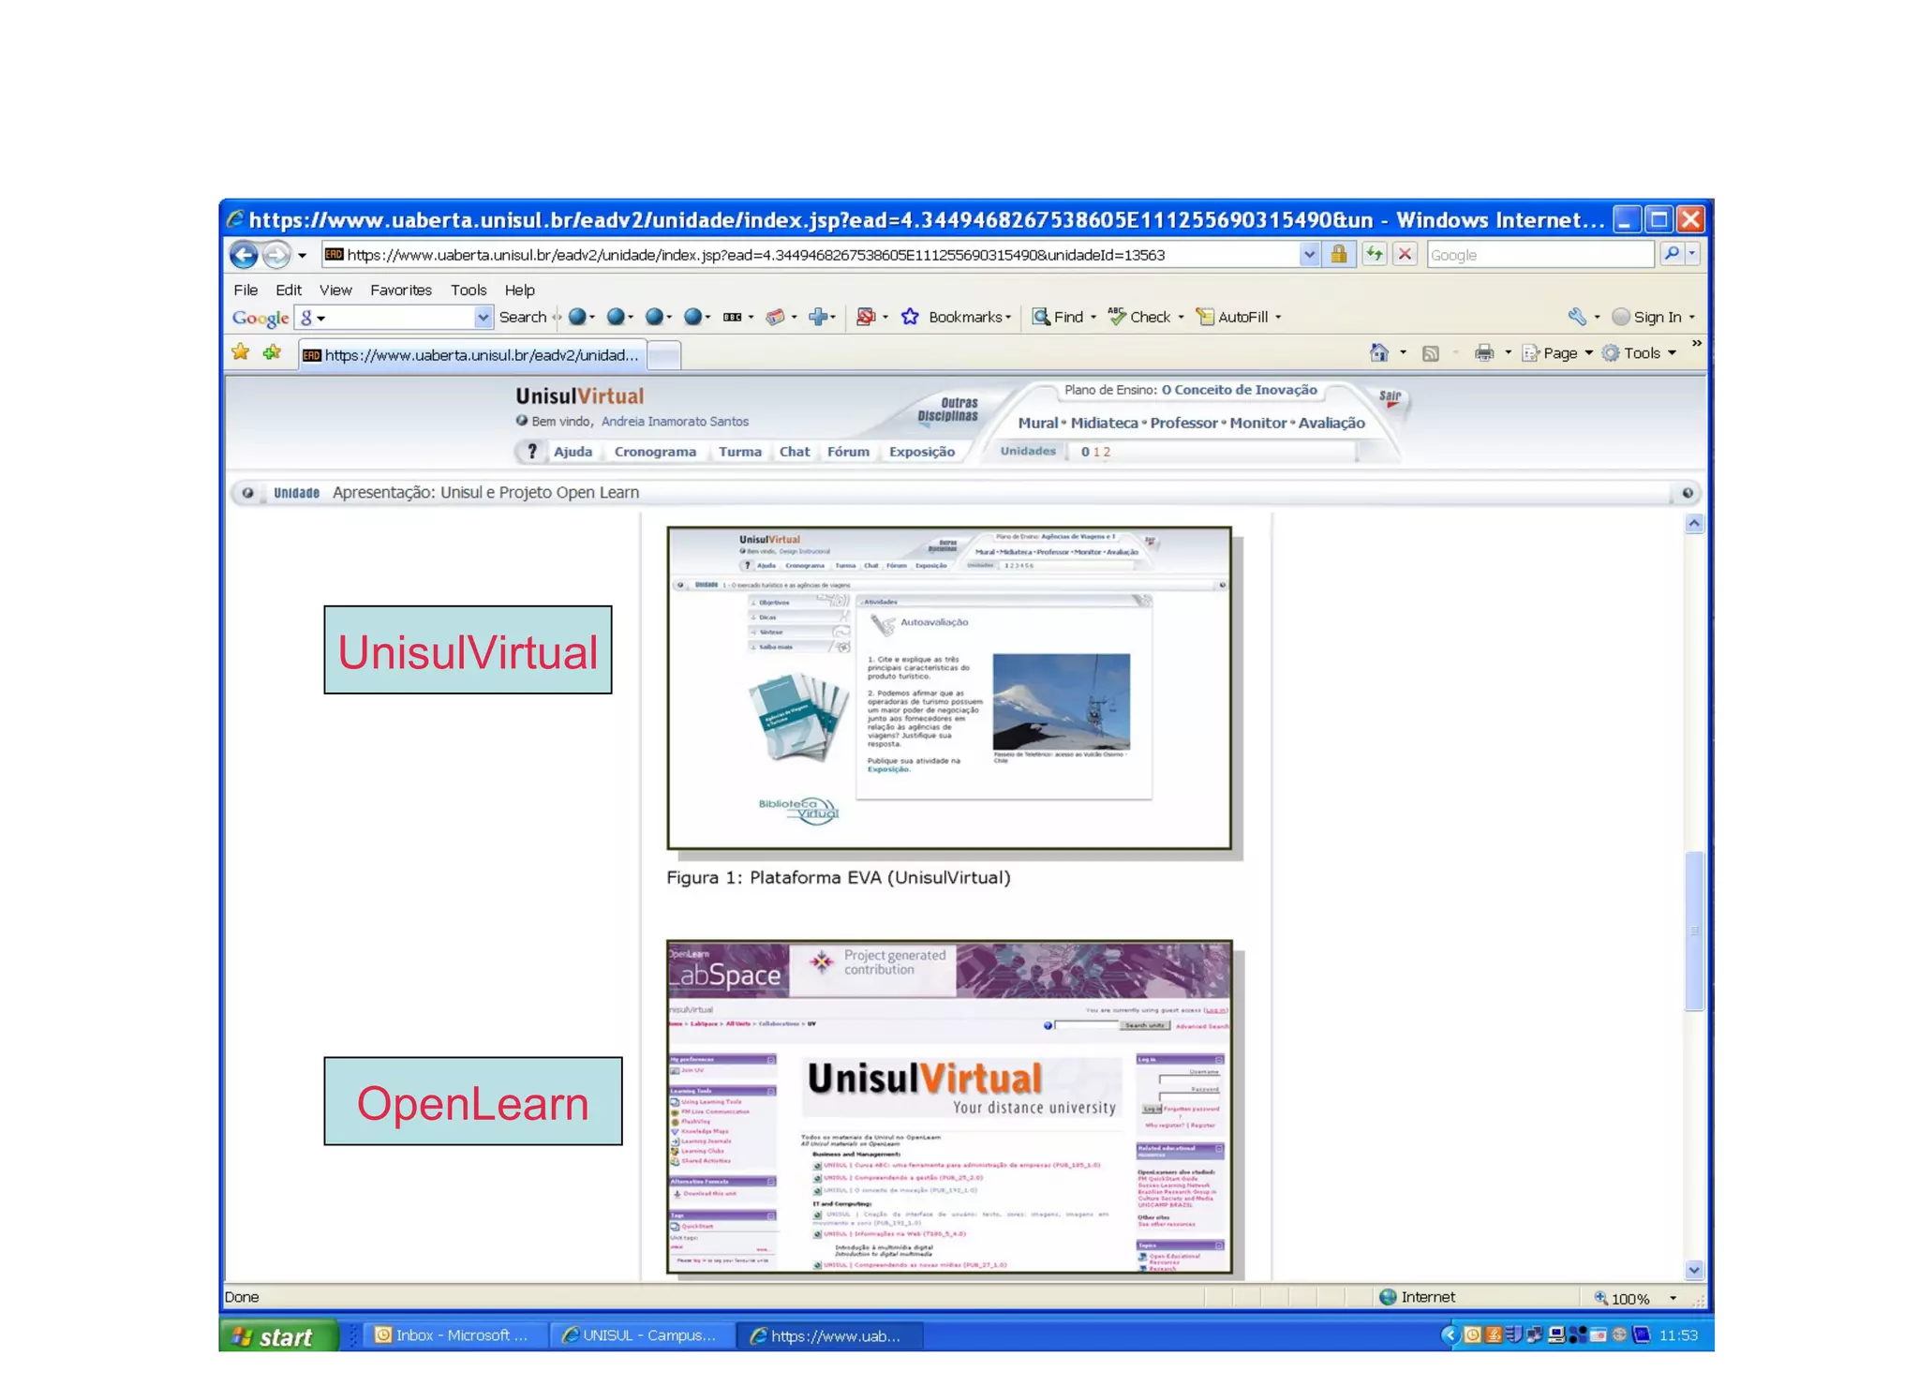Click the Windows start button
Image resolution: width=1919 pixels, height=1386 pixels.
click(277, 1336)
